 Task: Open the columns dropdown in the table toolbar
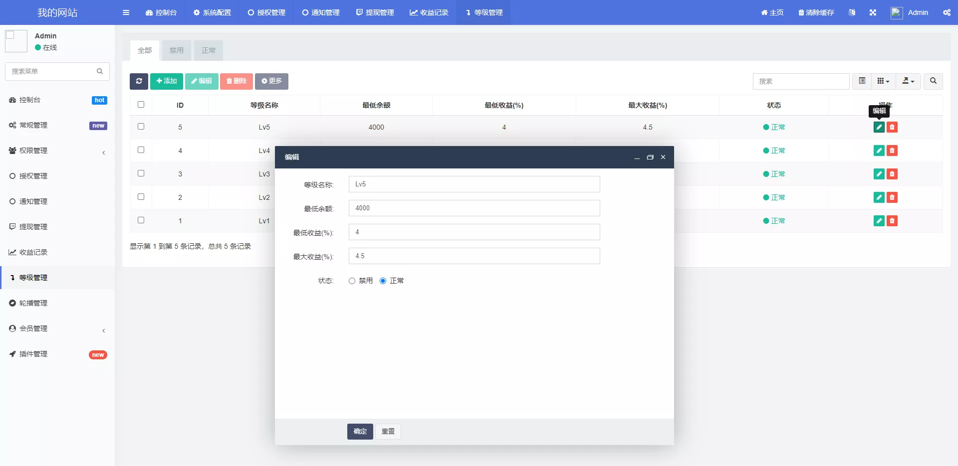point(883,81)
